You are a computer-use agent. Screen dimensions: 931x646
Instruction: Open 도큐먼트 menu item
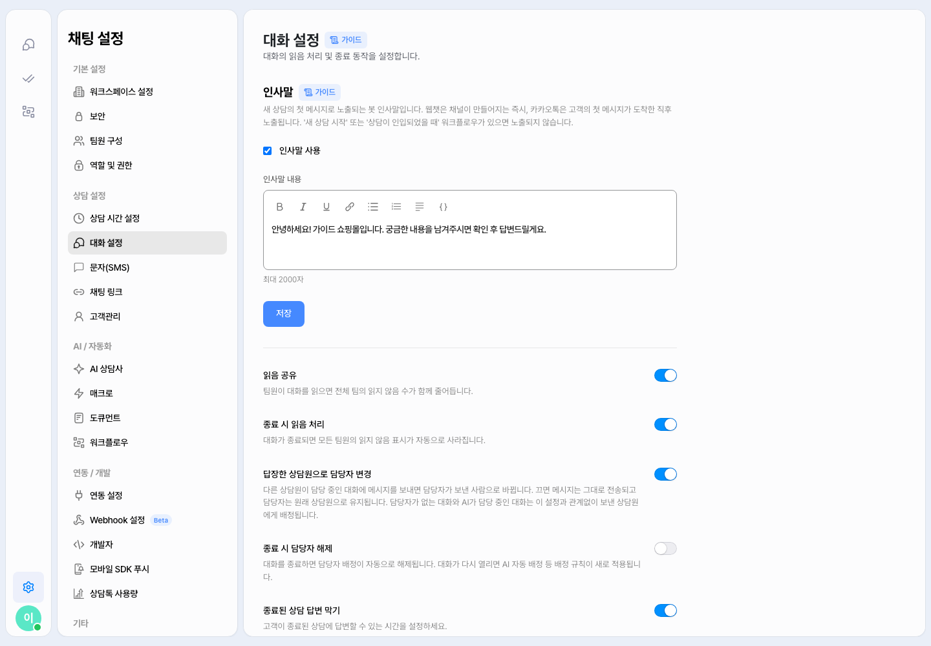(147, 418)
